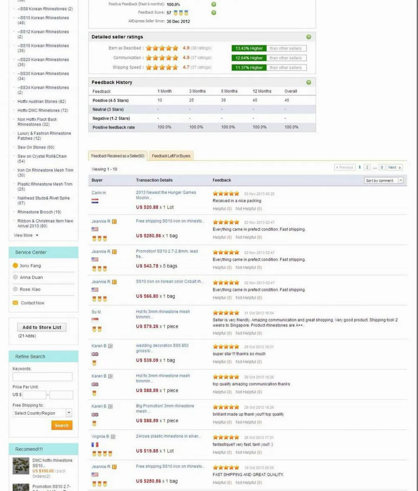Click buyer name Carin H.
The height and width of the screenshot is (491, 418).
tap(99, 193)
